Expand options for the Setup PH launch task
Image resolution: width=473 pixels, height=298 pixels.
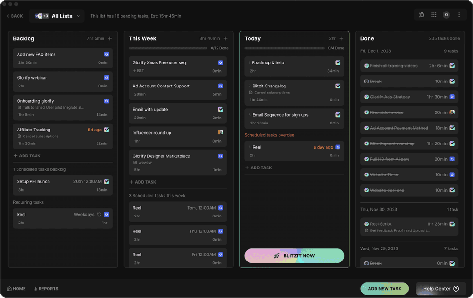coord(108,181)
